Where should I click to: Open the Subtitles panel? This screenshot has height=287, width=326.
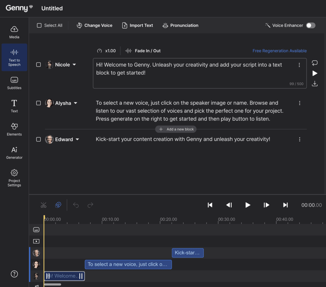14,83
